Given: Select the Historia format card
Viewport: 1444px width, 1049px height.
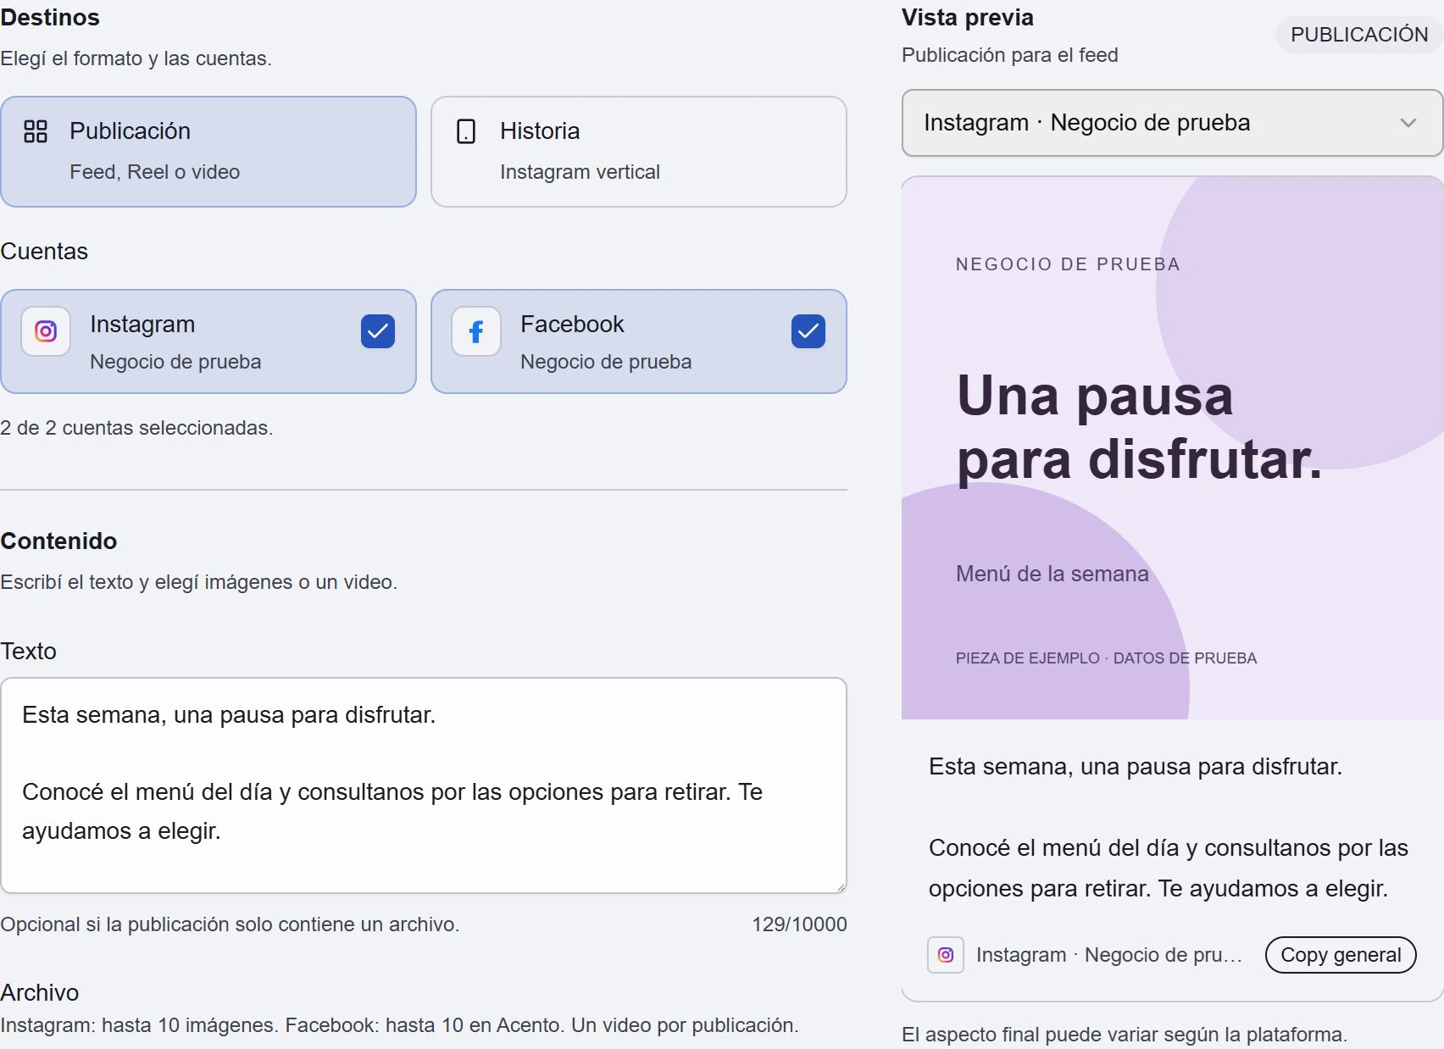Looking at the screenshot, I should click(639, 152).
